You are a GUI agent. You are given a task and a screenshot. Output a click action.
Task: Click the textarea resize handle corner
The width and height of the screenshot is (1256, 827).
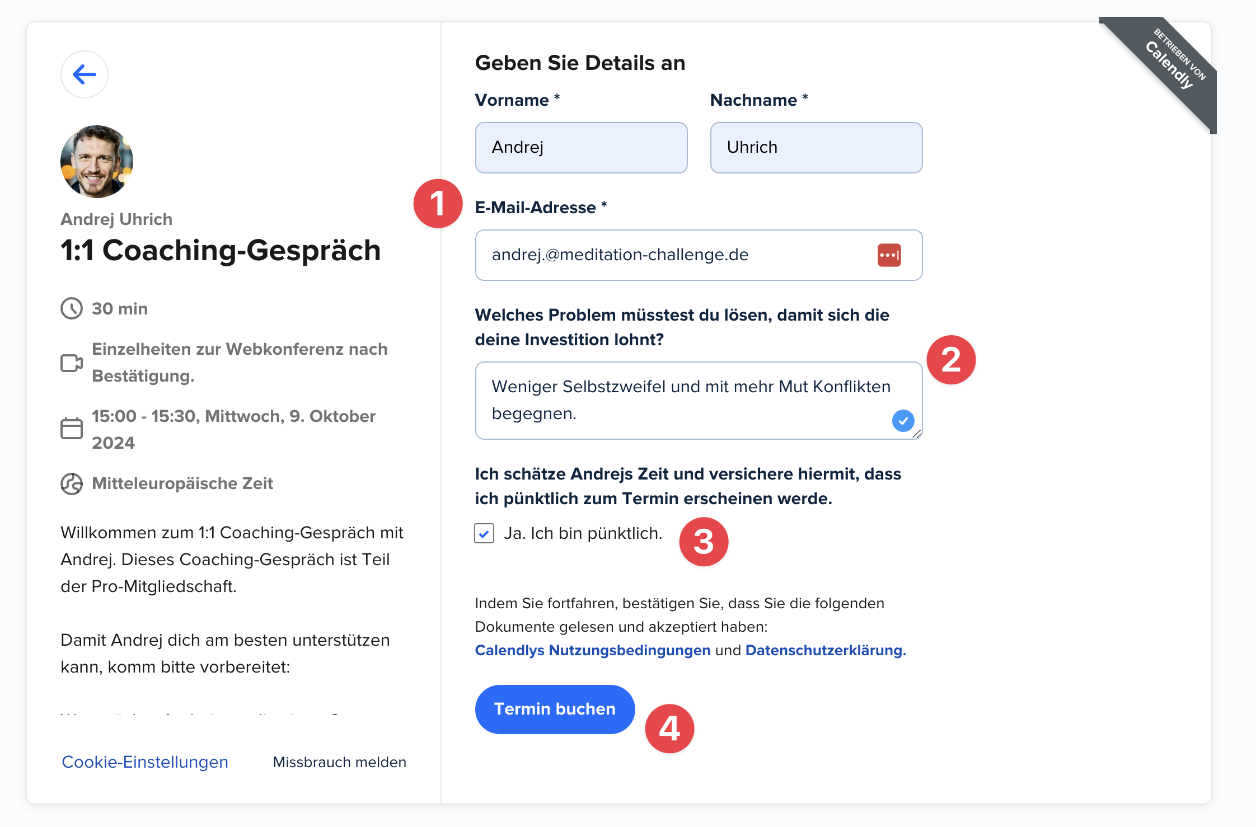[917, 434]
